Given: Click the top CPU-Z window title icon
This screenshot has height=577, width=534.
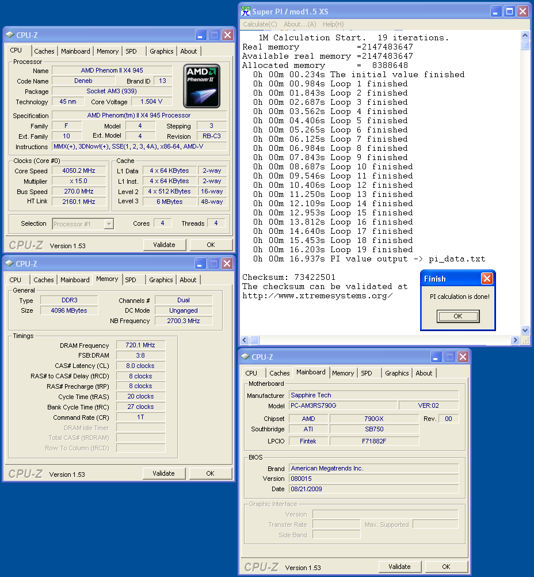Looking at the screenshot, I should (10, 35).
